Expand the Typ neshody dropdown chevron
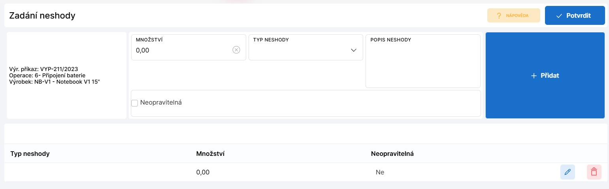The image size is (609, 189). (354, 50)
